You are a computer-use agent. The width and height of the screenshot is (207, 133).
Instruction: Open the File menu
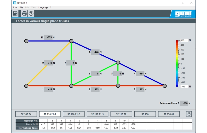point(21,7)
